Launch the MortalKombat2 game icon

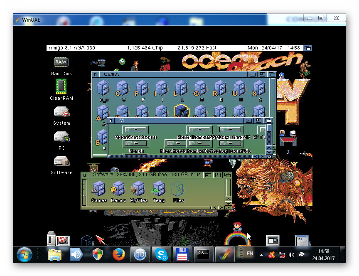point(199,130)
